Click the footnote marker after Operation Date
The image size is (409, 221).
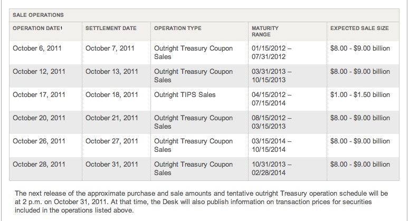[62, 28]
